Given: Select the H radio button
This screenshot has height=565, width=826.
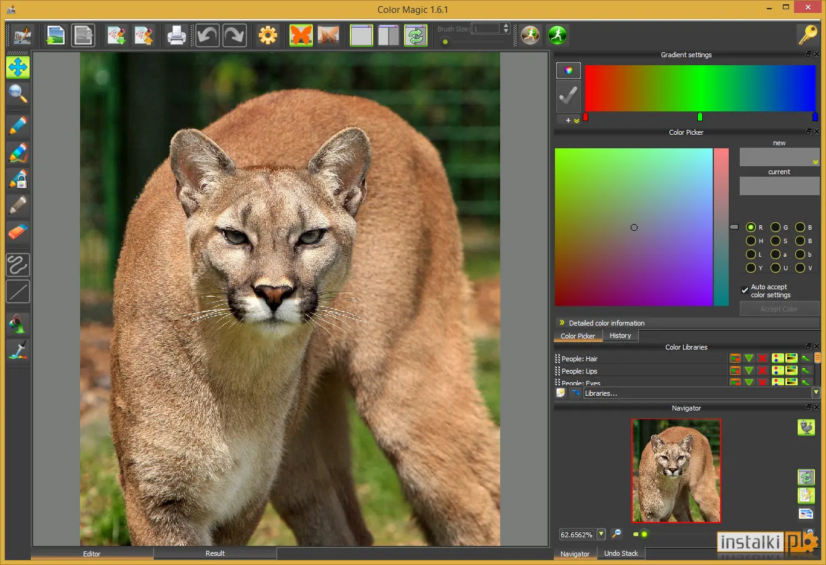Looking at the screenshot, I should 751,241.
